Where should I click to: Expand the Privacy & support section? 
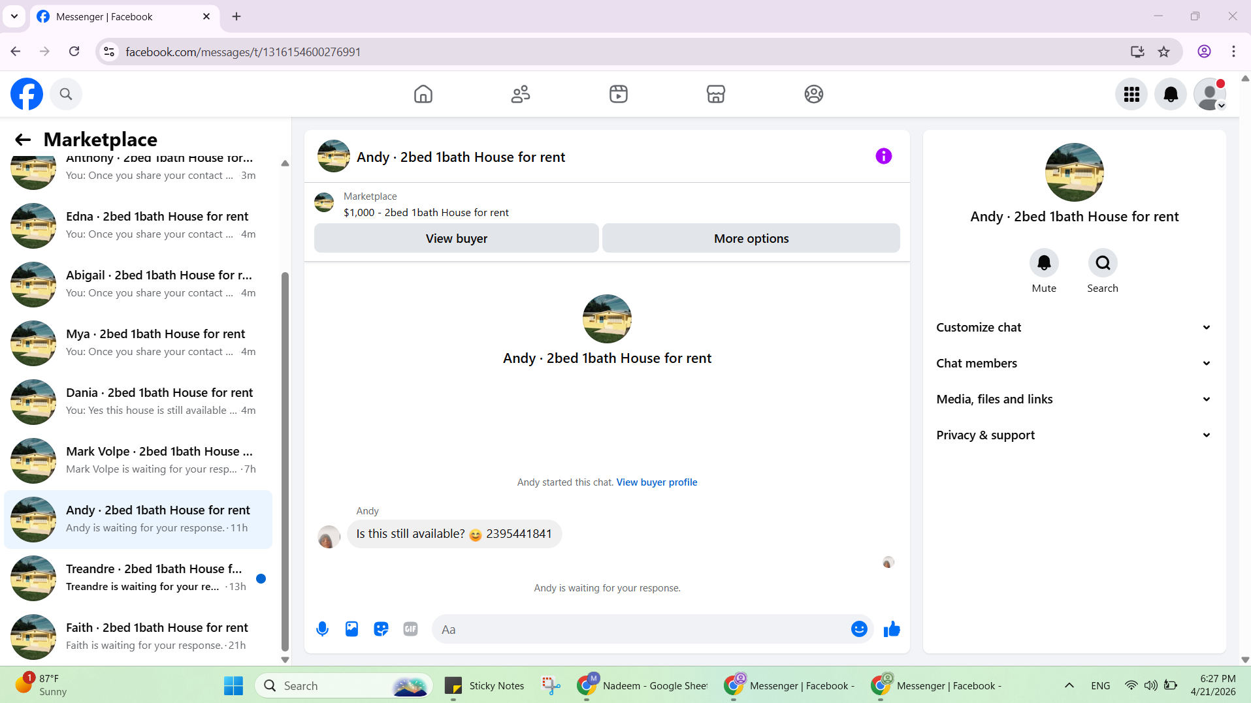[x=1074, y=435]
